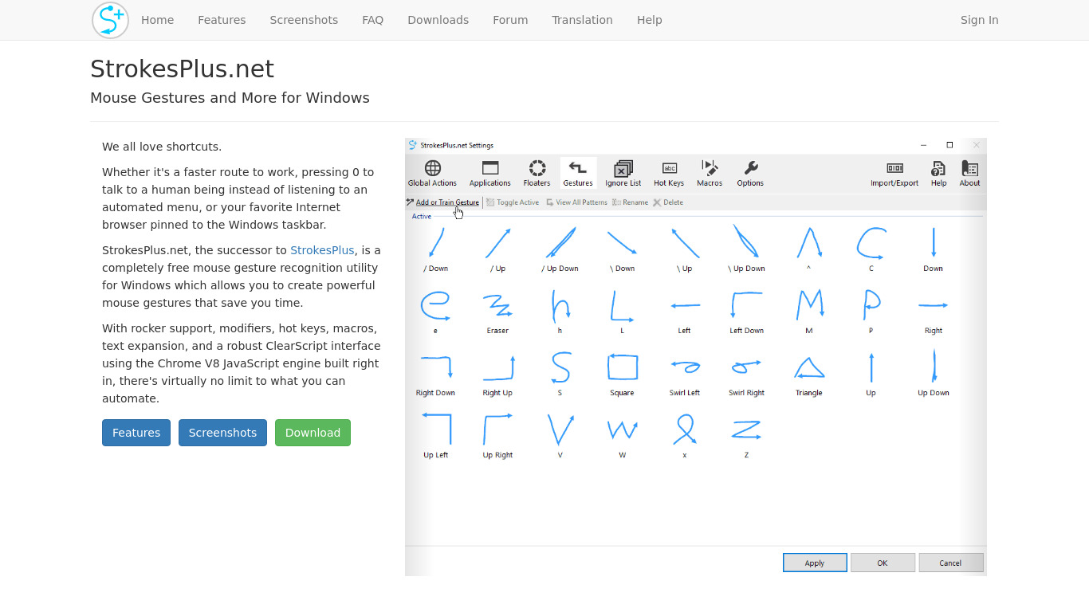Click the Apply button
This screenshot has width=1089, height=612.
click(815, 563)
